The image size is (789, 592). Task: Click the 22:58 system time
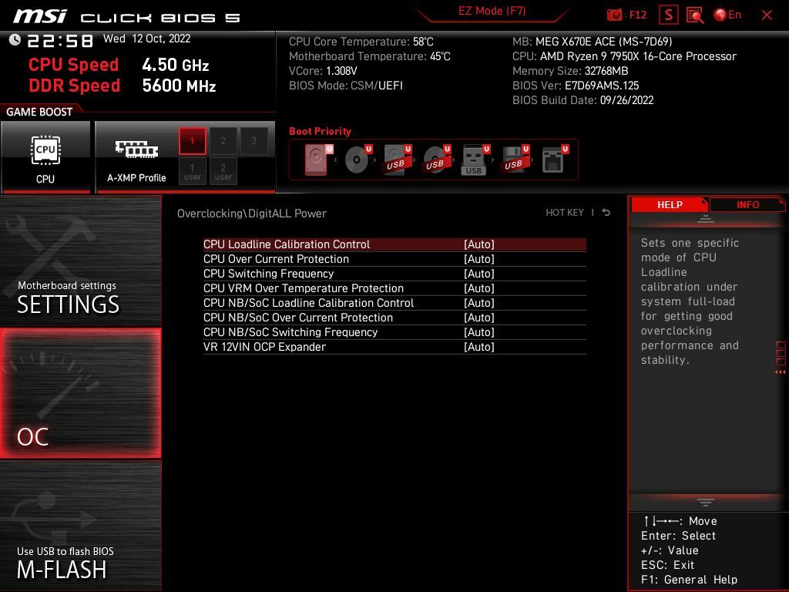[60, 40]
